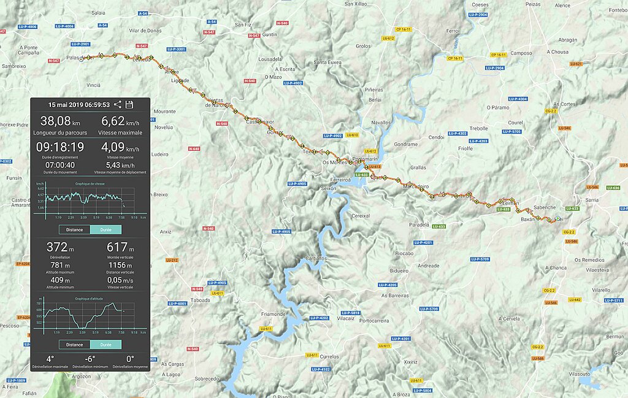Click the LU-642 road shield
The image size is (628, 398).
coord(575,299)
